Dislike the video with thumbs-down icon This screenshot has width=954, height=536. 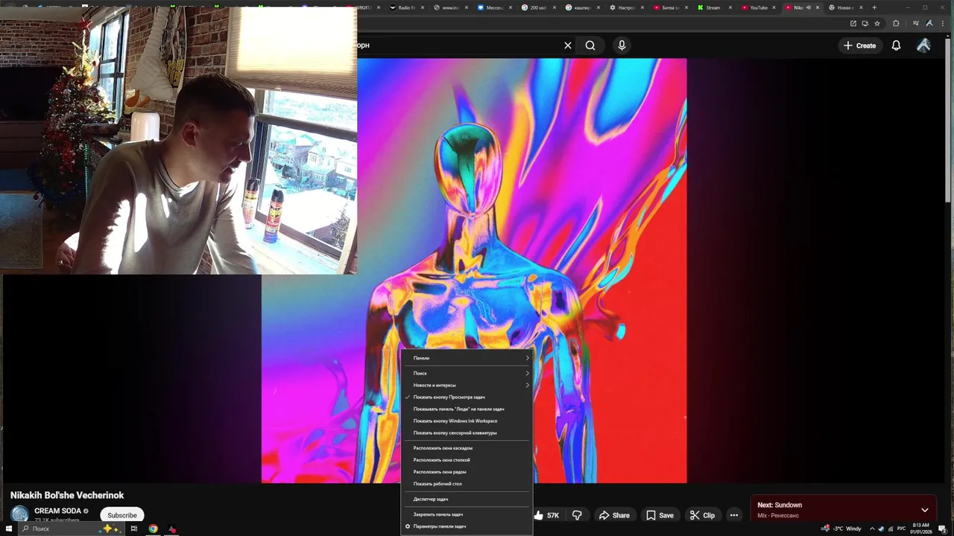tap(577, 515)
